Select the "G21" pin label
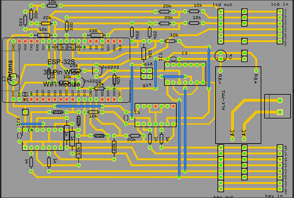 point(43,48)
